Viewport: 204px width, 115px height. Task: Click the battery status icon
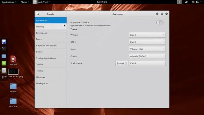(197, 2)
